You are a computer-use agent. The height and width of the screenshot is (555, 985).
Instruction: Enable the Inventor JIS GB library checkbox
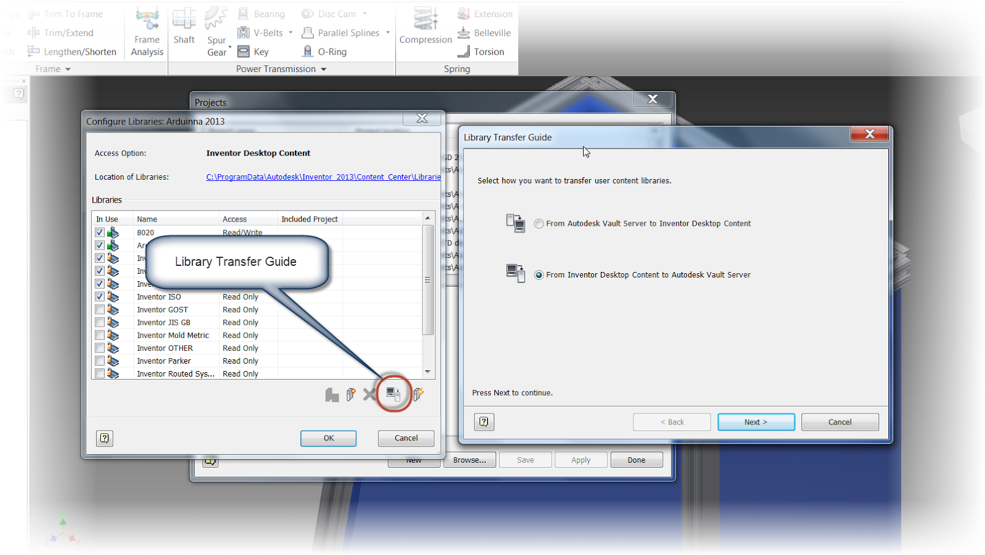[x=100, y=322]
